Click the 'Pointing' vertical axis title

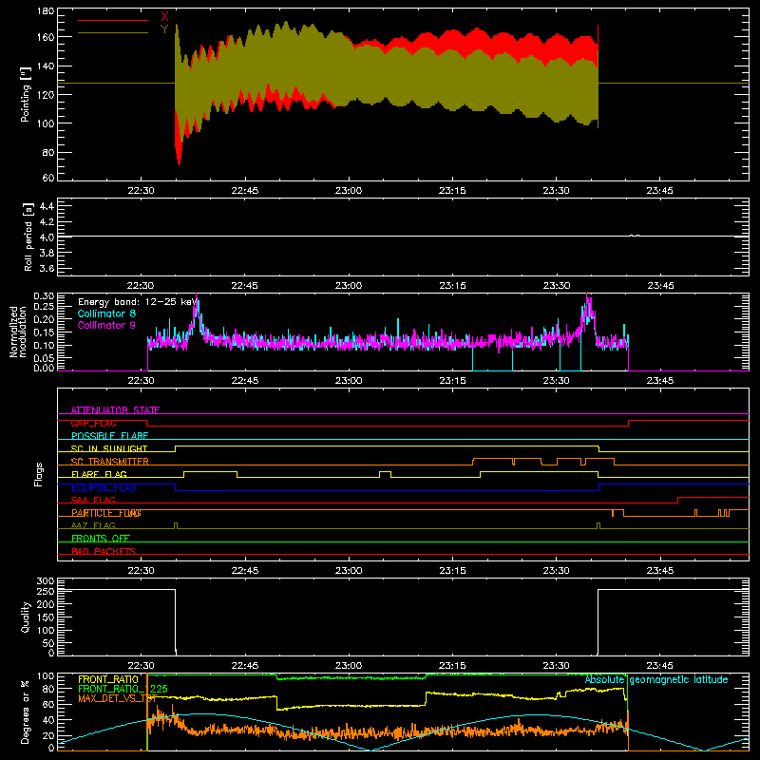[26, 94]
